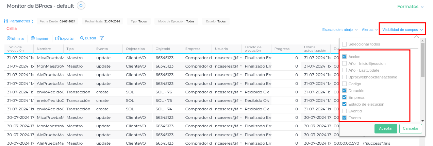
Task: Click the Objetoid column header
Action: point(167,49)
